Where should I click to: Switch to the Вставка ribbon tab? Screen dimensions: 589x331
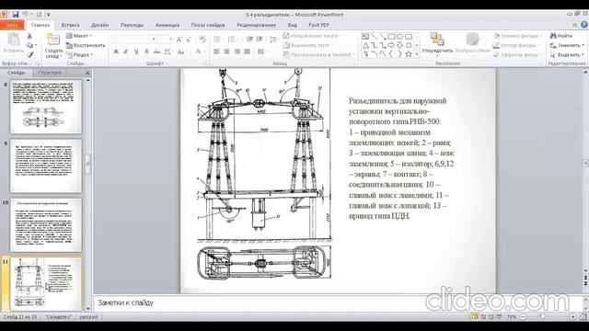(x=70, y=25)
